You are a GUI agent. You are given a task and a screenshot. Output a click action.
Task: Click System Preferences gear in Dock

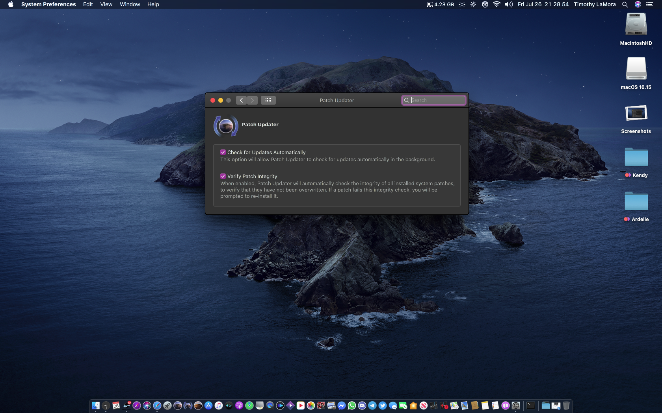(516, 406)
